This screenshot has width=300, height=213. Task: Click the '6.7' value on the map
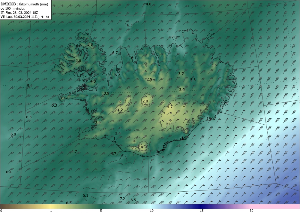click(115, 53)
